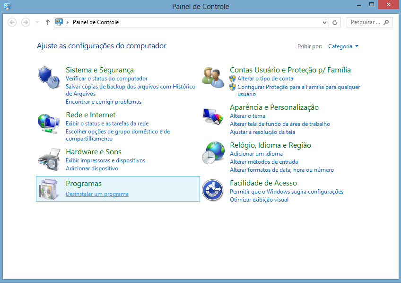Viewport: 401px width, 283px height.
Task: Open the Rede e Internet globe icon
Action: pos(49,124)
